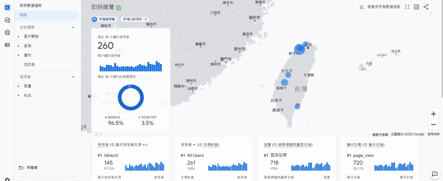Click the 新增比較項目 button
This screenshot has width=443, height=181.
point(135,19)
